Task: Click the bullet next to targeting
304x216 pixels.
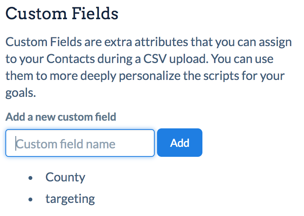Action: [30, 199]
